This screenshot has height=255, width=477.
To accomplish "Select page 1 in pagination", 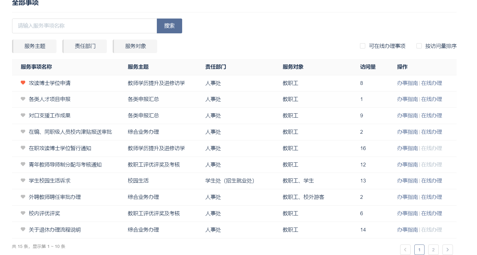I will pos(419,250).
